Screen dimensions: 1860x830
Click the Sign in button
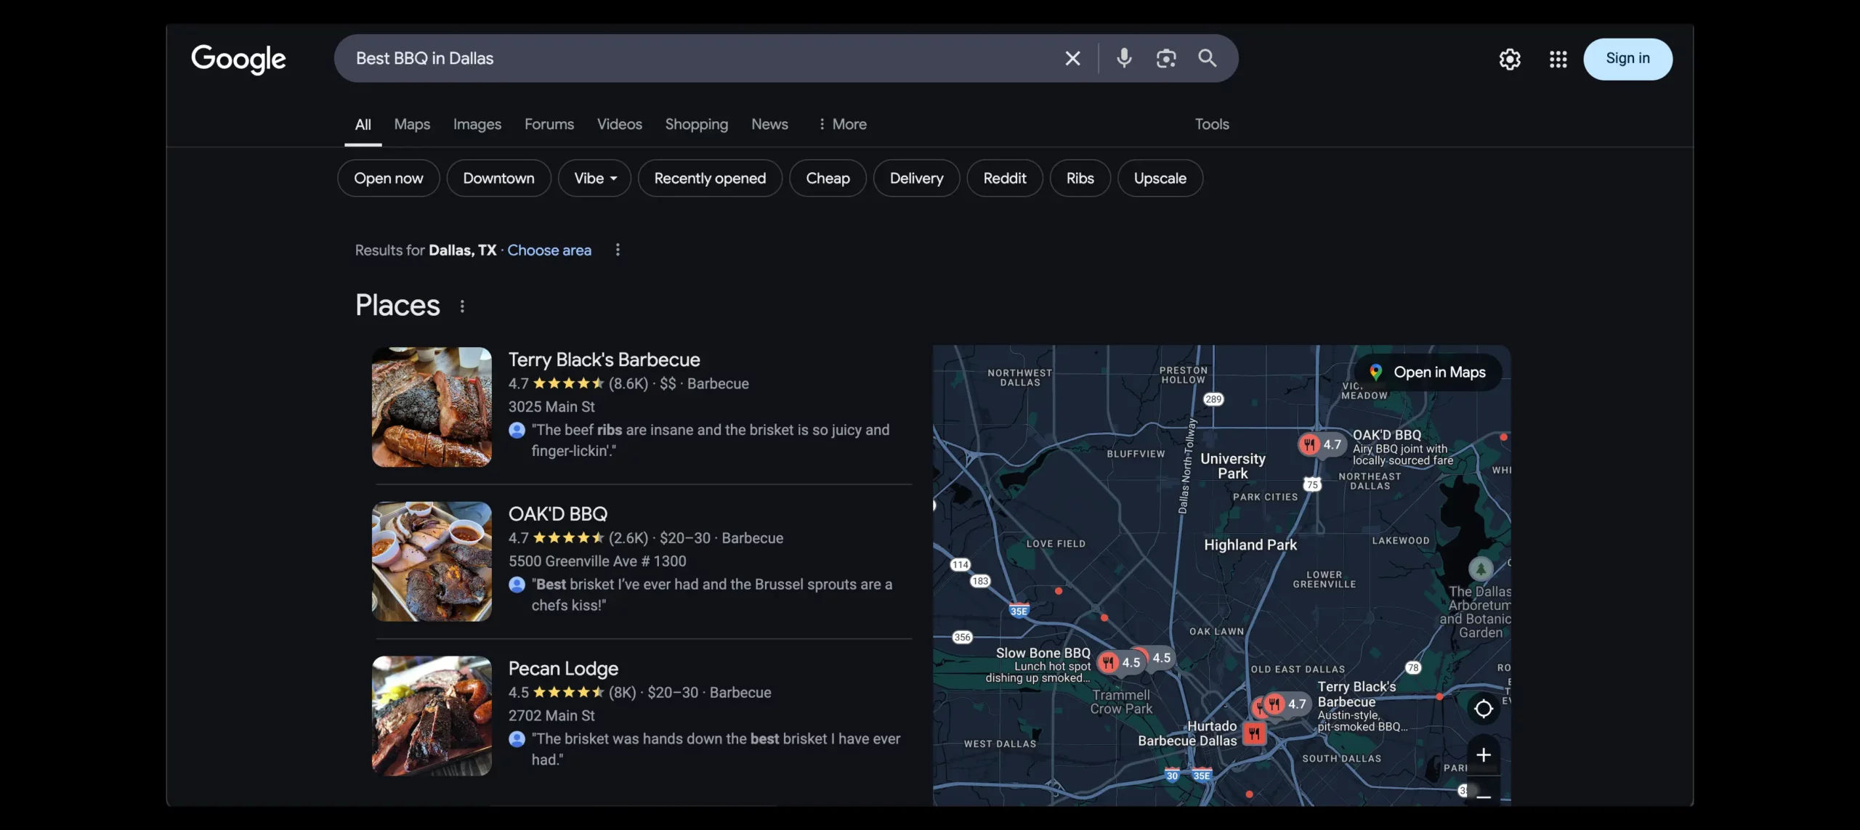pos(1627,59)
